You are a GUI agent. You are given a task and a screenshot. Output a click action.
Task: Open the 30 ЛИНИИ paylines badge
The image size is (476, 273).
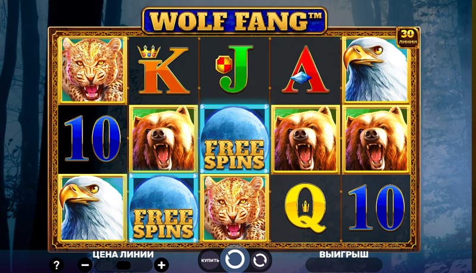coord(408,38)
